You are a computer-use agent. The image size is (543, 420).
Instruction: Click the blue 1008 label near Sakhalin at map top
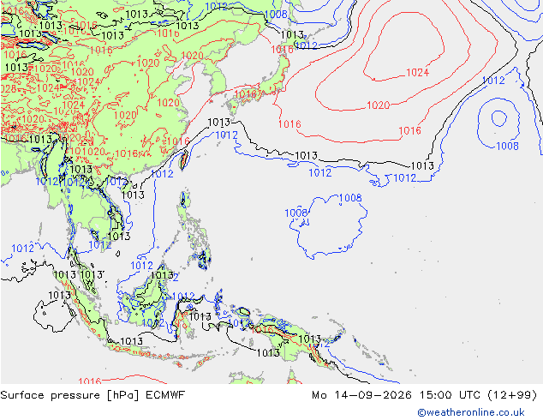pyautogui.click(x=276, y=15)
